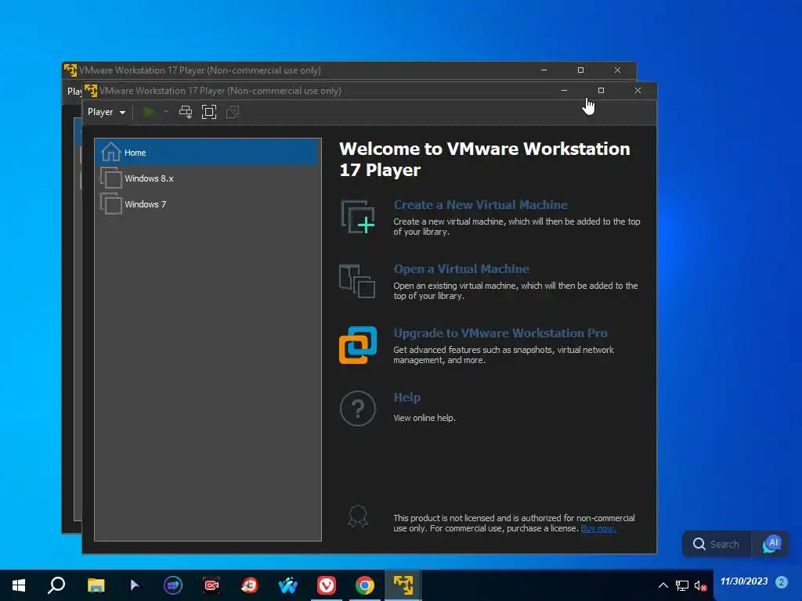Click the VMware icon in front title bar
The image size is (802, 601).
pyautogui.click(x=91, y=91)
